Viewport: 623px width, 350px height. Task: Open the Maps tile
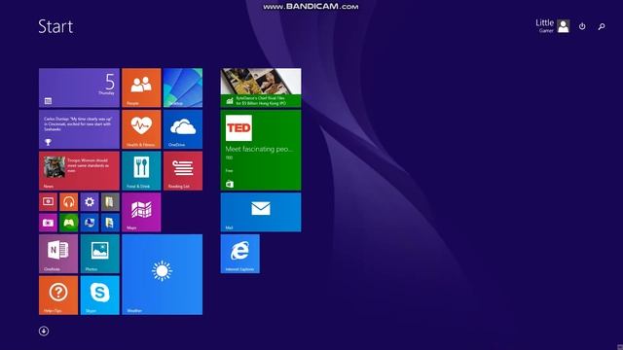click(x=141, y=212)
